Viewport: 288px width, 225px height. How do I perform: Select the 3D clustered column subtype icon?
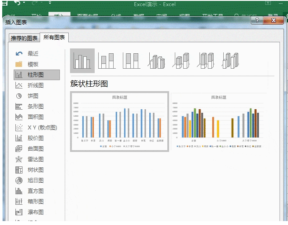pyautogui.click(x=156, y=61)
